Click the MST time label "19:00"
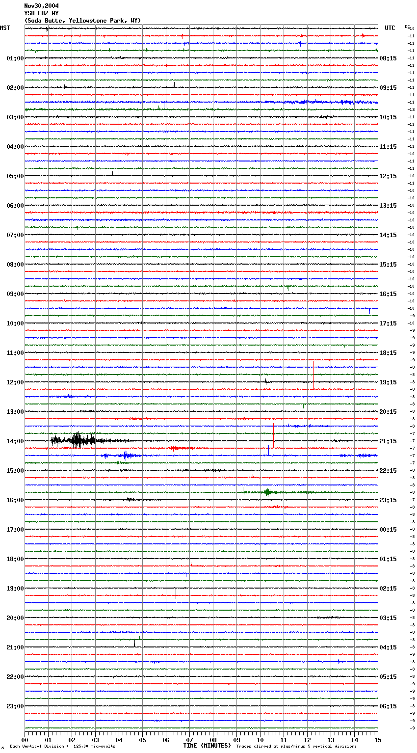The width and height of the screenshot is (417, 753). 15,589
